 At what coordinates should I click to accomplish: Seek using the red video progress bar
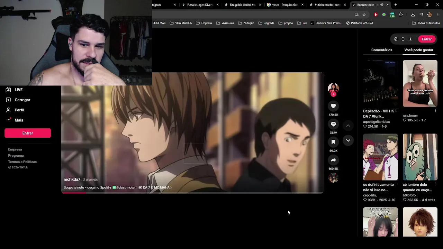[192, 193]
